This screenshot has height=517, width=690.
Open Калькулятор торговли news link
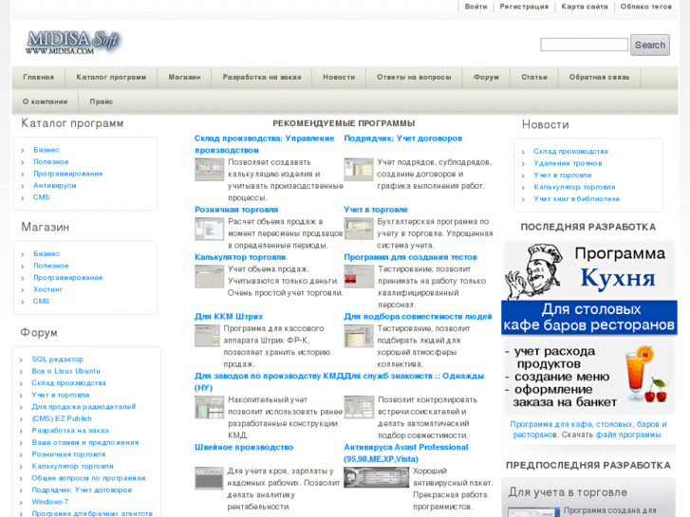point(574,187)
